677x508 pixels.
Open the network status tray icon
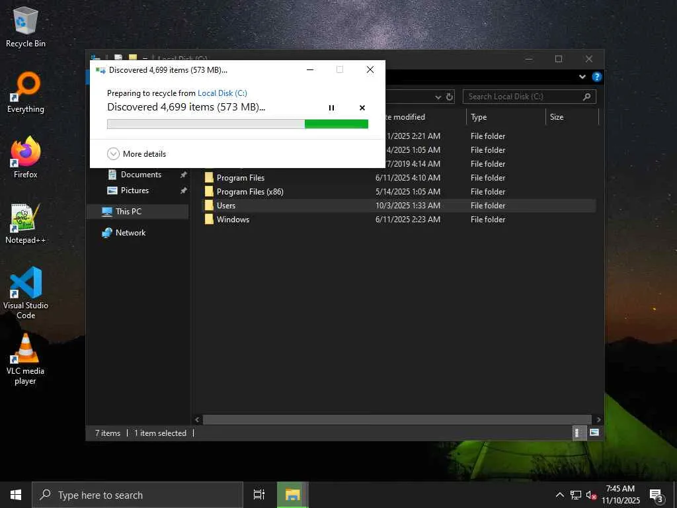point(576,495)
